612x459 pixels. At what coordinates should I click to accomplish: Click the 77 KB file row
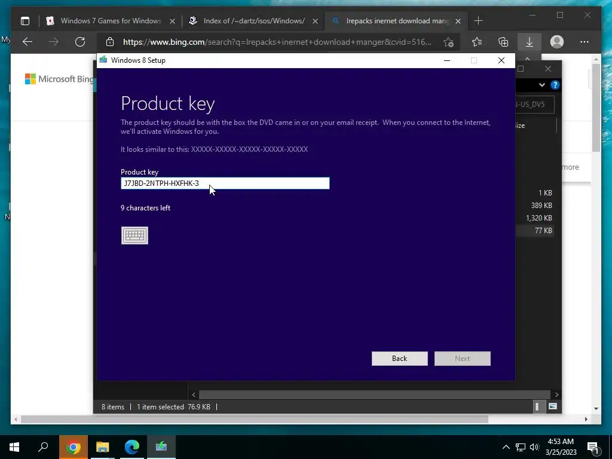pyautogui.click(x=535, y=230)
